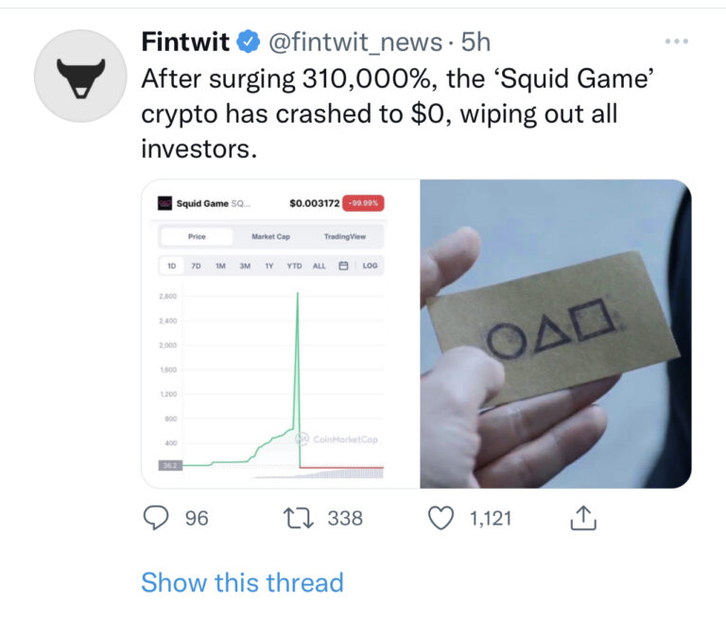The height and width of the screenshot is (620, 726).
Task: Open the Squid Game card photo
Action: 556,334
